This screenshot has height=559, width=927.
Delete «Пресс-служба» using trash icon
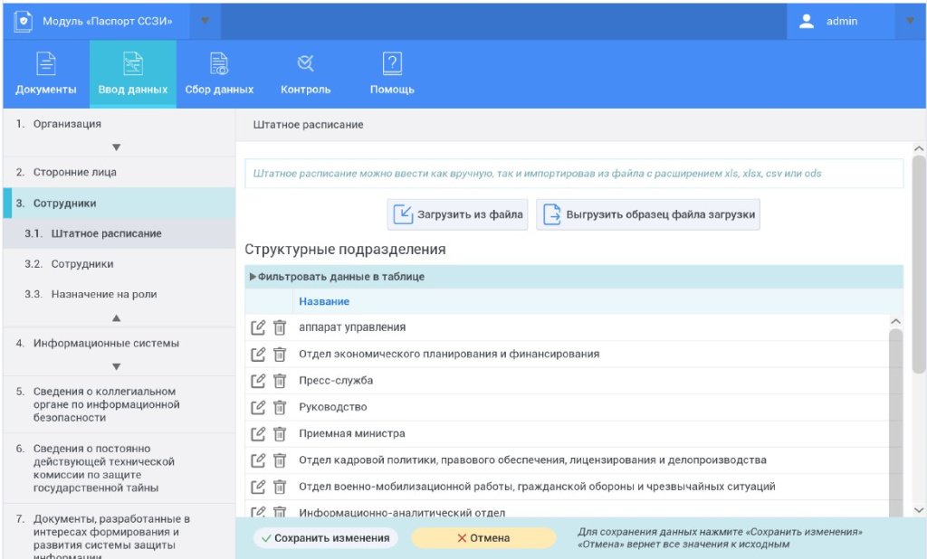[281, 380]
